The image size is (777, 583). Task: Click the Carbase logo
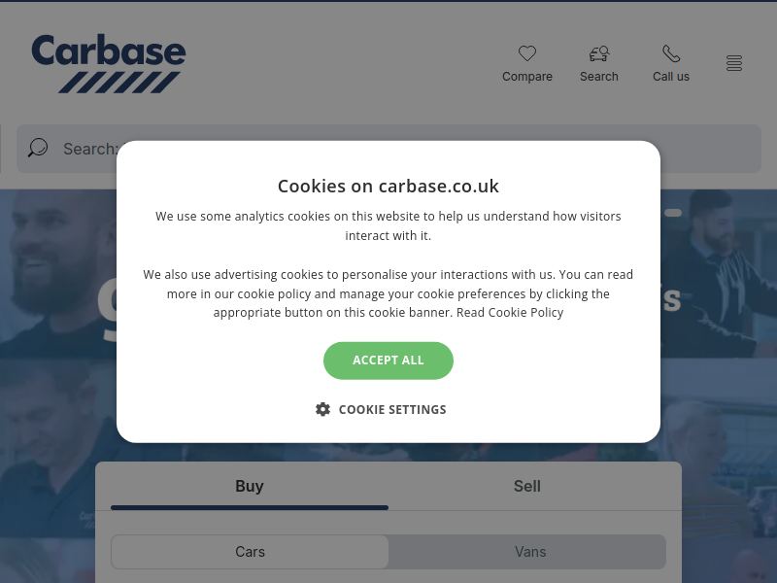(109, 63)
